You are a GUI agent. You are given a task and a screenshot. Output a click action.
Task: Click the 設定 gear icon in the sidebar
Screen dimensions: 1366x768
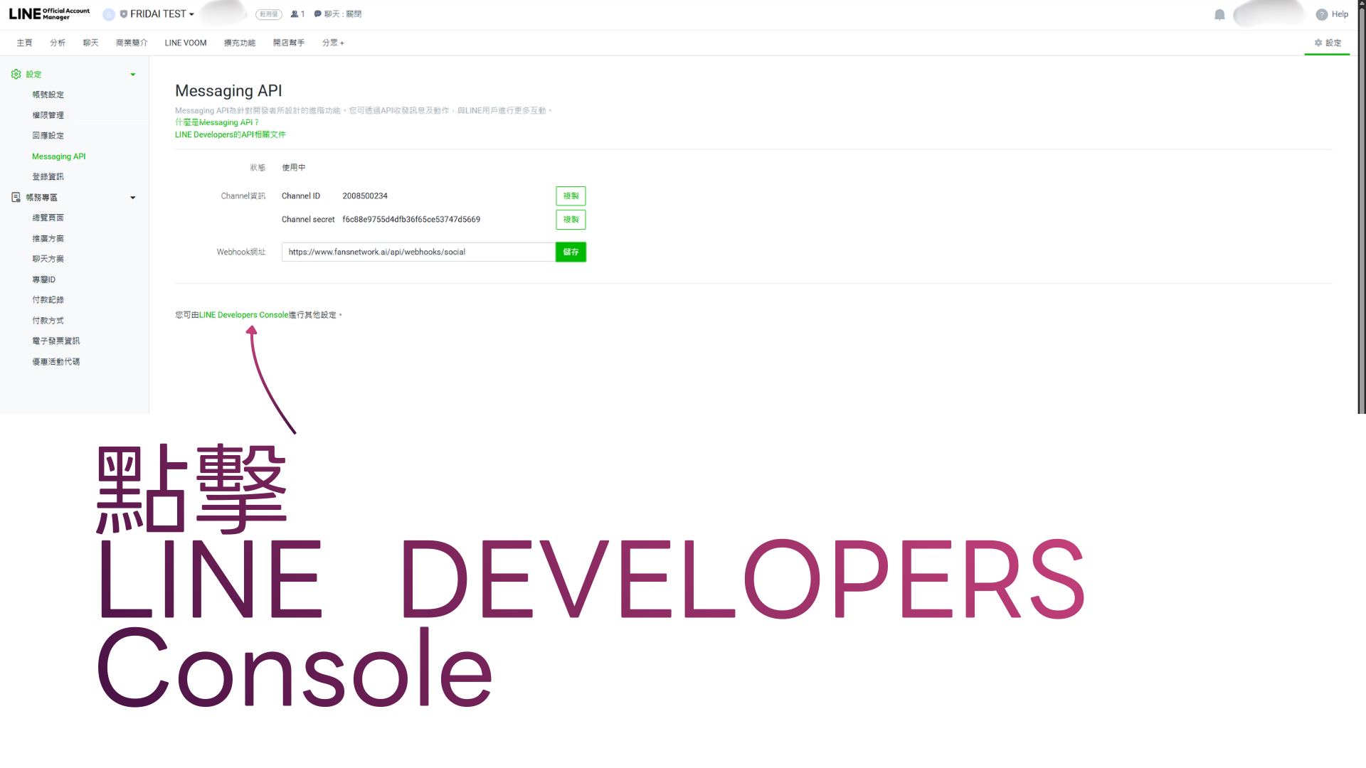pyautogui.click(x=16, y=74)
